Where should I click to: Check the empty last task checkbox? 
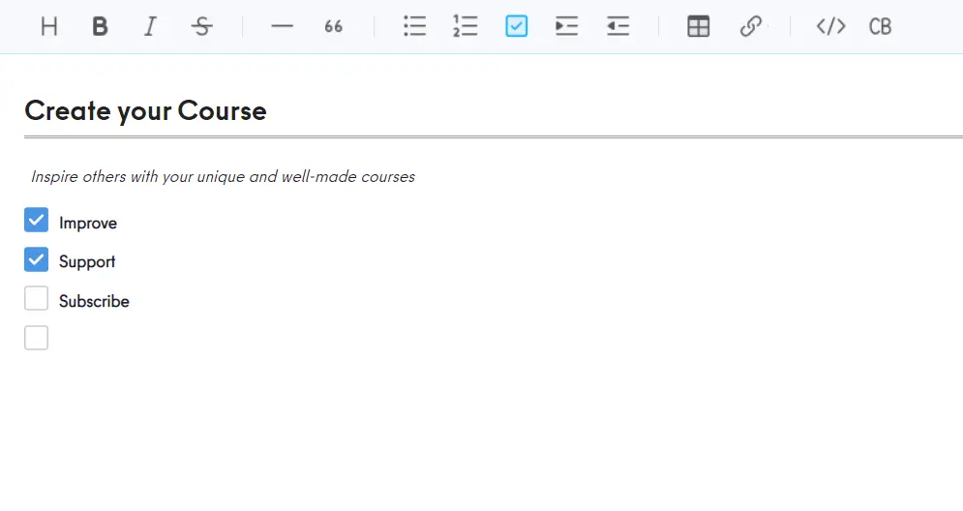pyautogui.click(x=36, y=338)
